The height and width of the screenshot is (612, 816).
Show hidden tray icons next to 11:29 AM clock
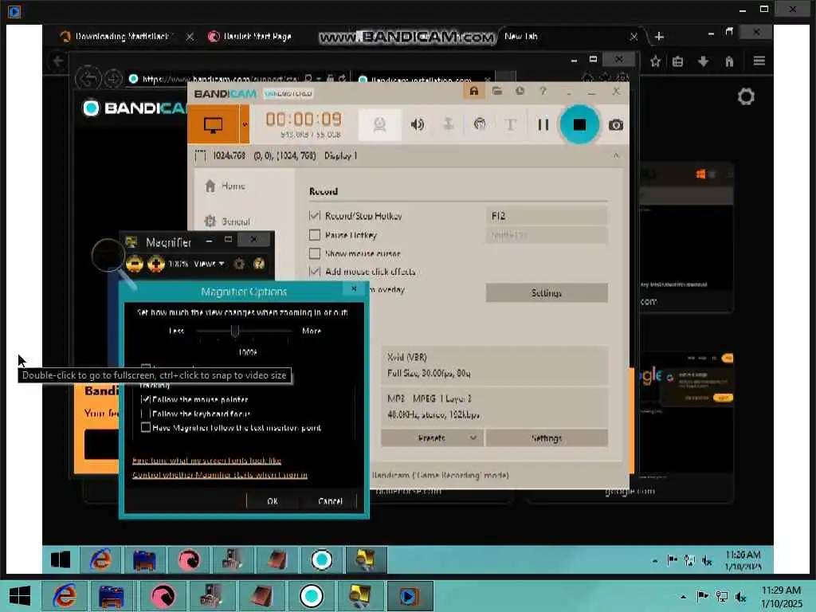(683, 597)
